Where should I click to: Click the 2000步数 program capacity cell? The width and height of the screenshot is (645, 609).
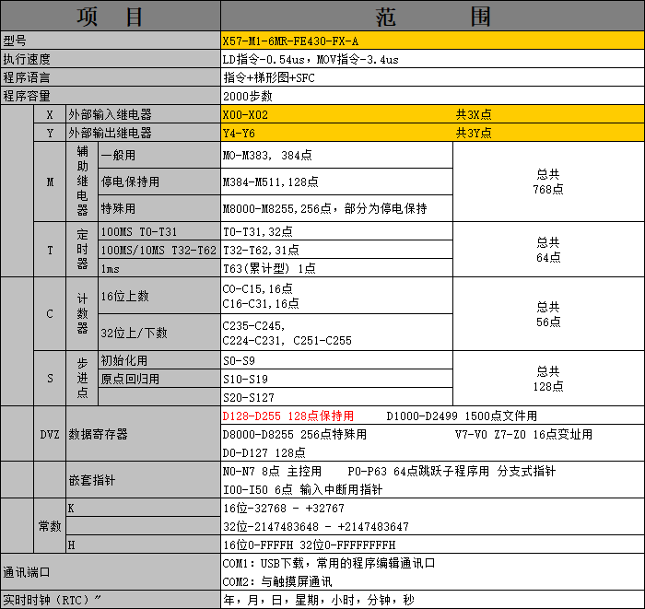click(432, 96)
